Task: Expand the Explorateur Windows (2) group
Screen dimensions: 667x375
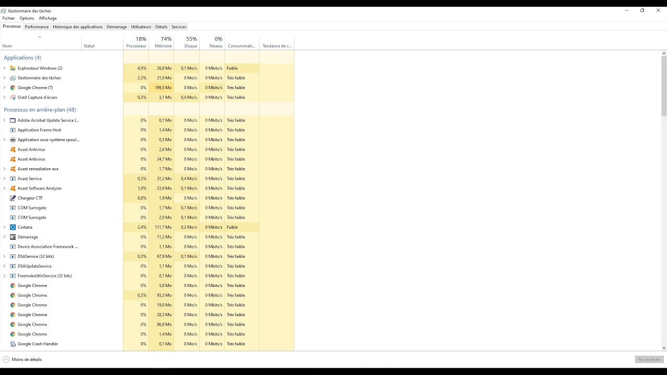Action: point(5,68)
